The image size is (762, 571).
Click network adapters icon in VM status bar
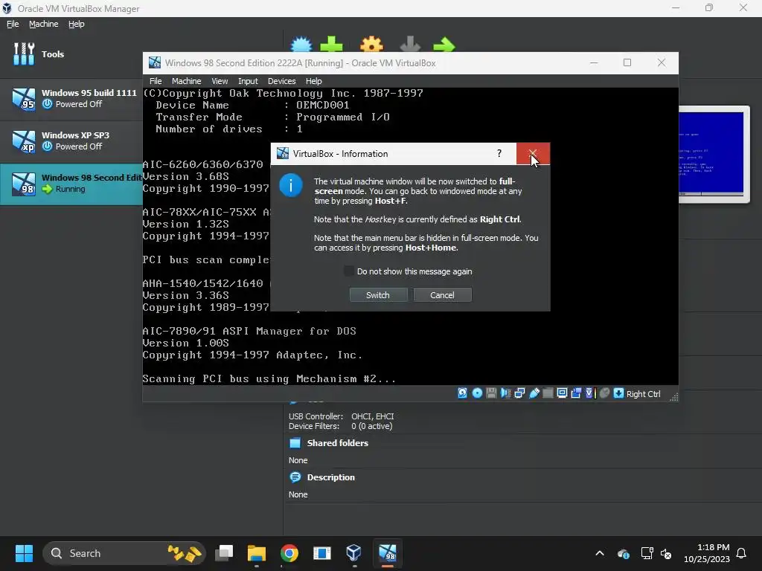click(519, 393)
